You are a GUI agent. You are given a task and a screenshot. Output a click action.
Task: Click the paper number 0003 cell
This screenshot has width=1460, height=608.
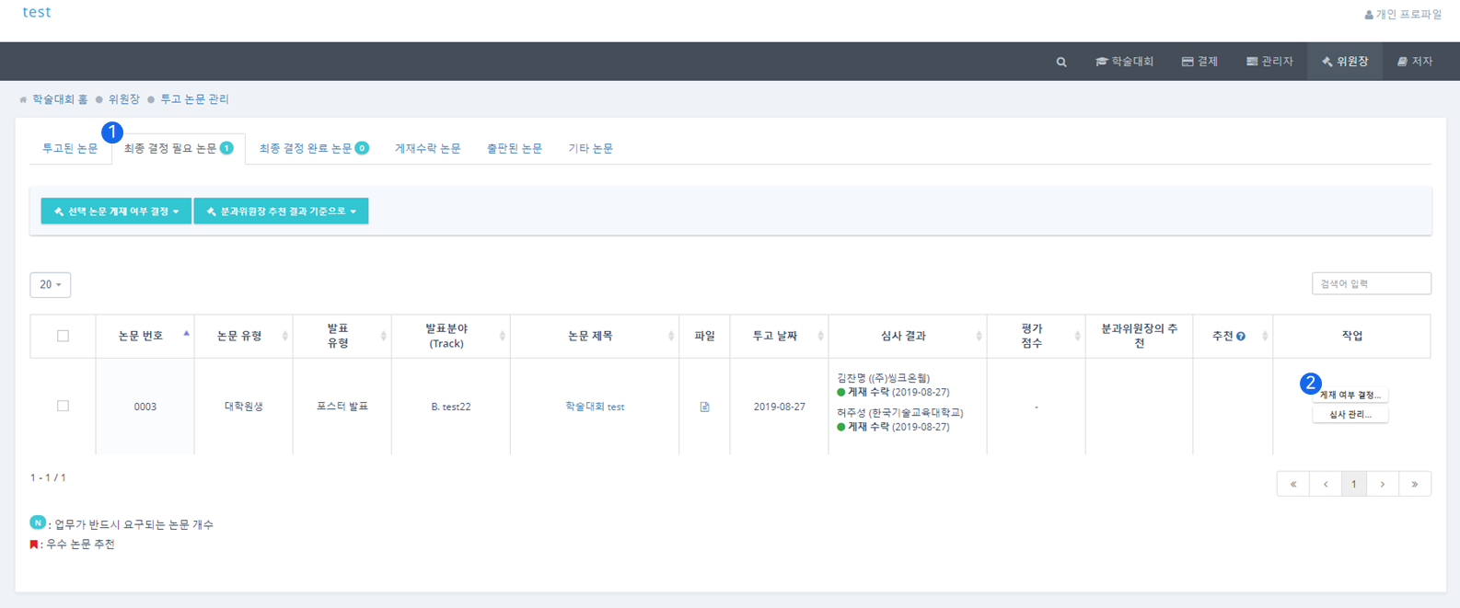pos(145,407)
